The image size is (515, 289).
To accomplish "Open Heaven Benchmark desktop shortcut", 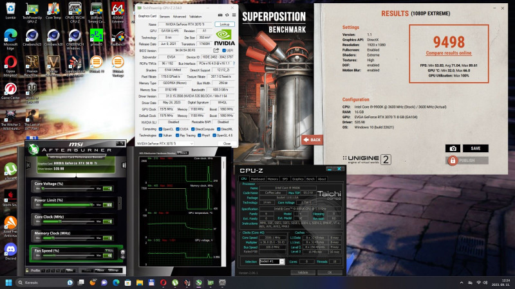I will tap(32, 66).
